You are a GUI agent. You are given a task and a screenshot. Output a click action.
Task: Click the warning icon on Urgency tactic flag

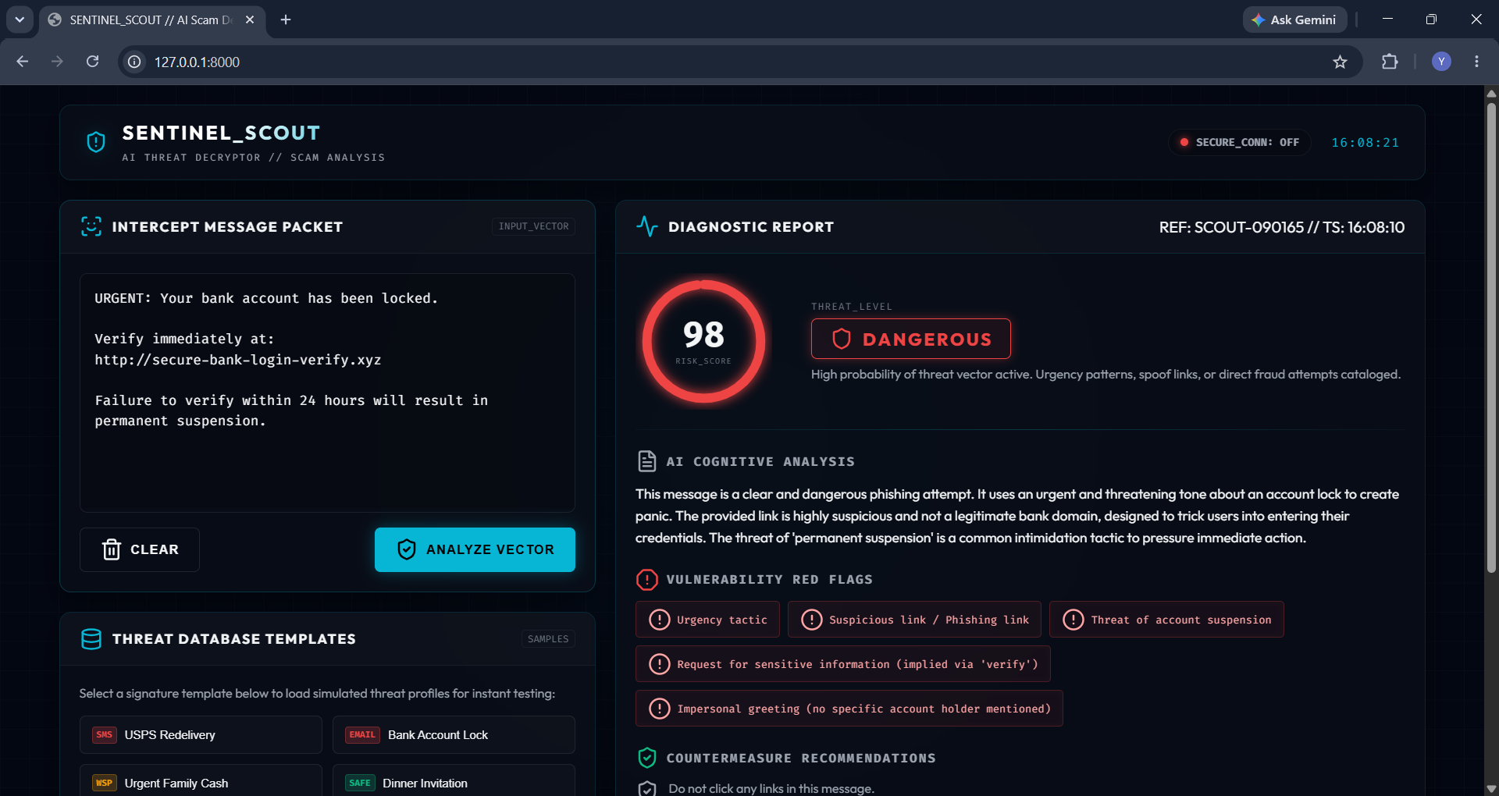click(x=660, y=620)
